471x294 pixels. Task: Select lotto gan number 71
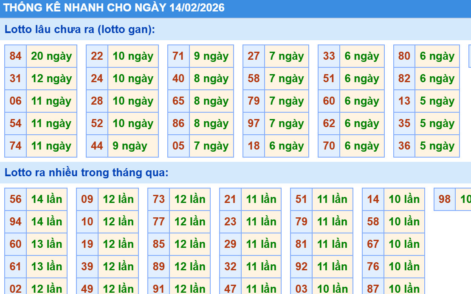178,55
